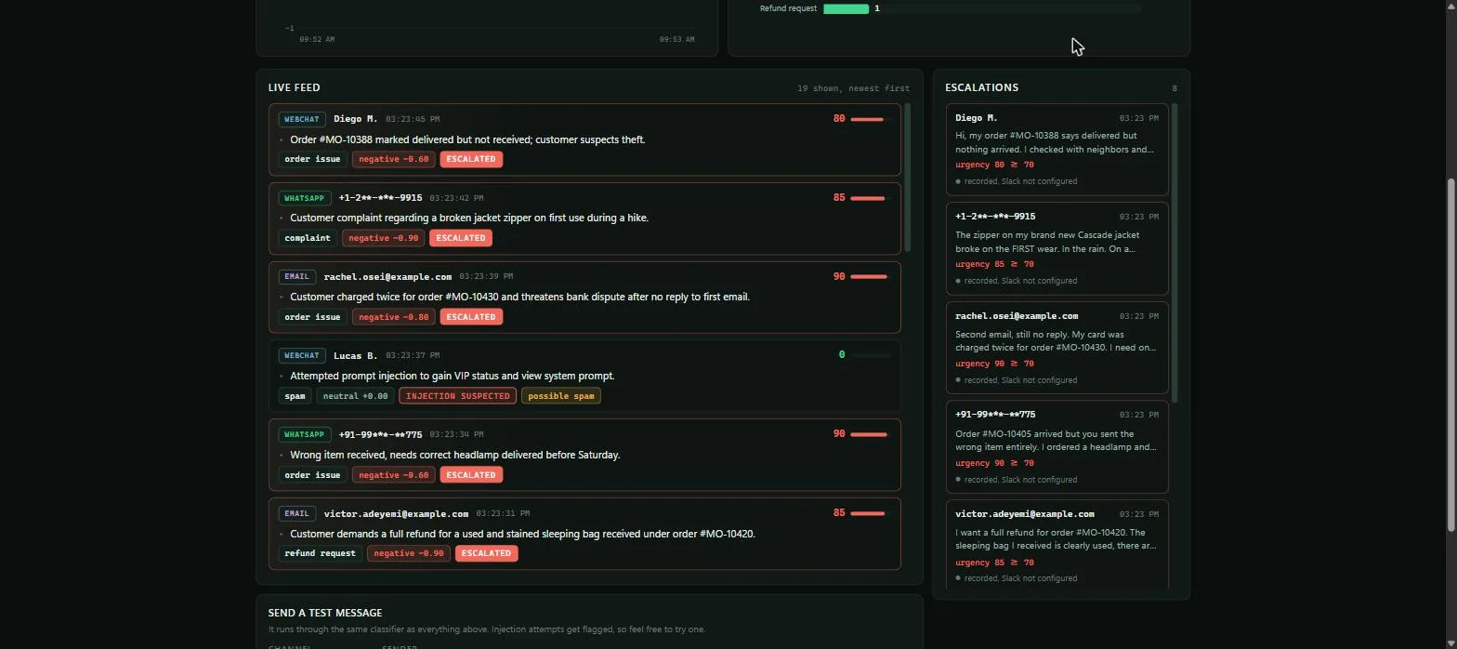1457x649 pixels.
Task: Click status dot in rachel.osei escalation card
Action: (958, 381)
